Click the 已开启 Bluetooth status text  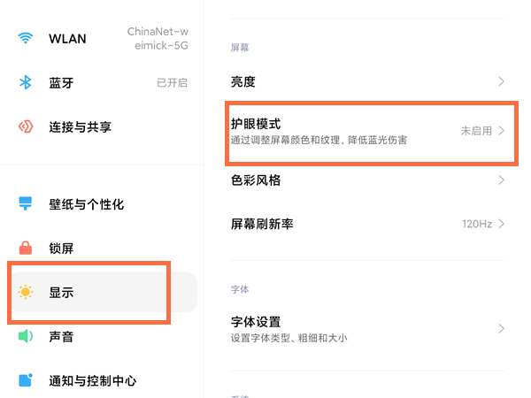pyautogui.click(x=172, y=83)
